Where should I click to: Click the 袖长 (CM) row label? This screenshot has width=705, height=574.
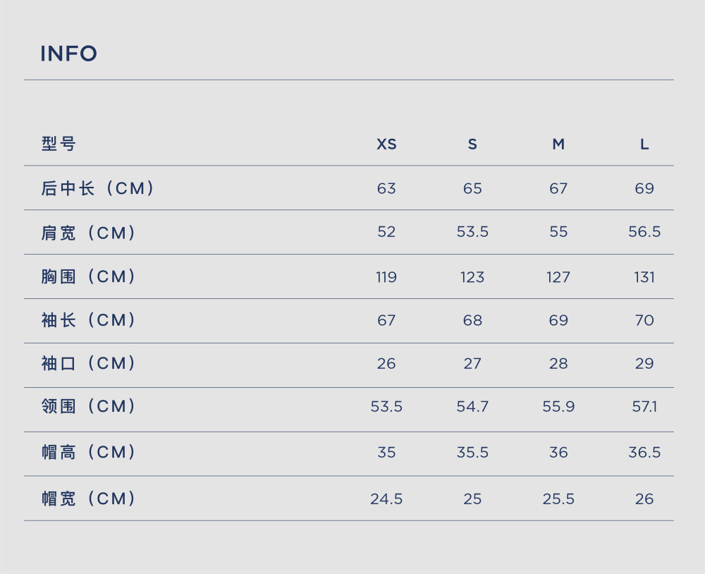coord(88,320)
